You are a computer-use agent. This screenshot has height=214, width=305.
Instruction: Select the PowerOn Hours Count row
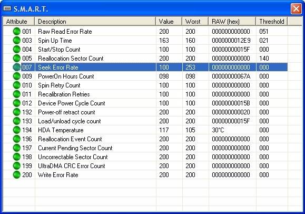pos(145,76)
